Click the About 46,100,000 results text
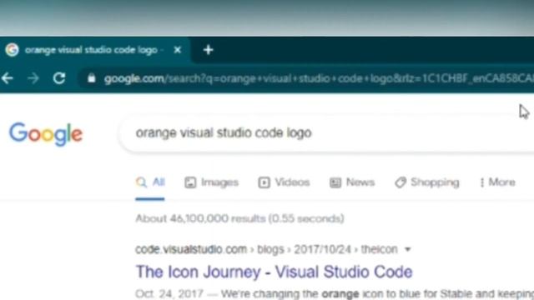 (239, 218)
